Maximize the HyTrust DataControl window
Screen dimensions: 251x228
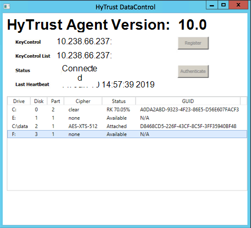point(223,5)
